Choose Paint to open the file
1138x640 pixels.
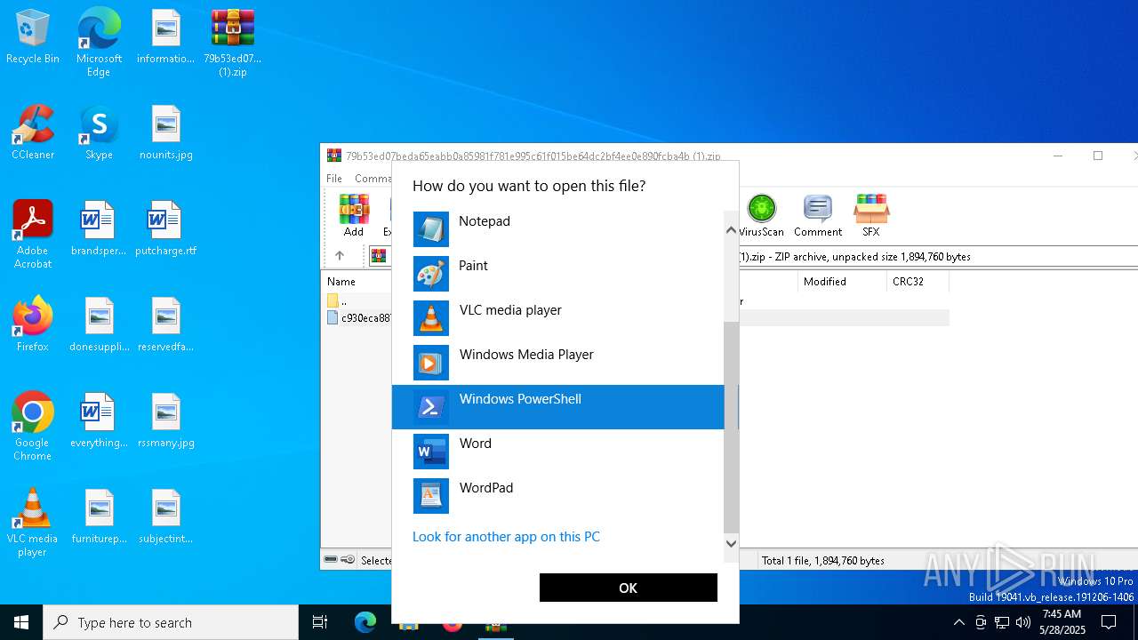(557, 274)
